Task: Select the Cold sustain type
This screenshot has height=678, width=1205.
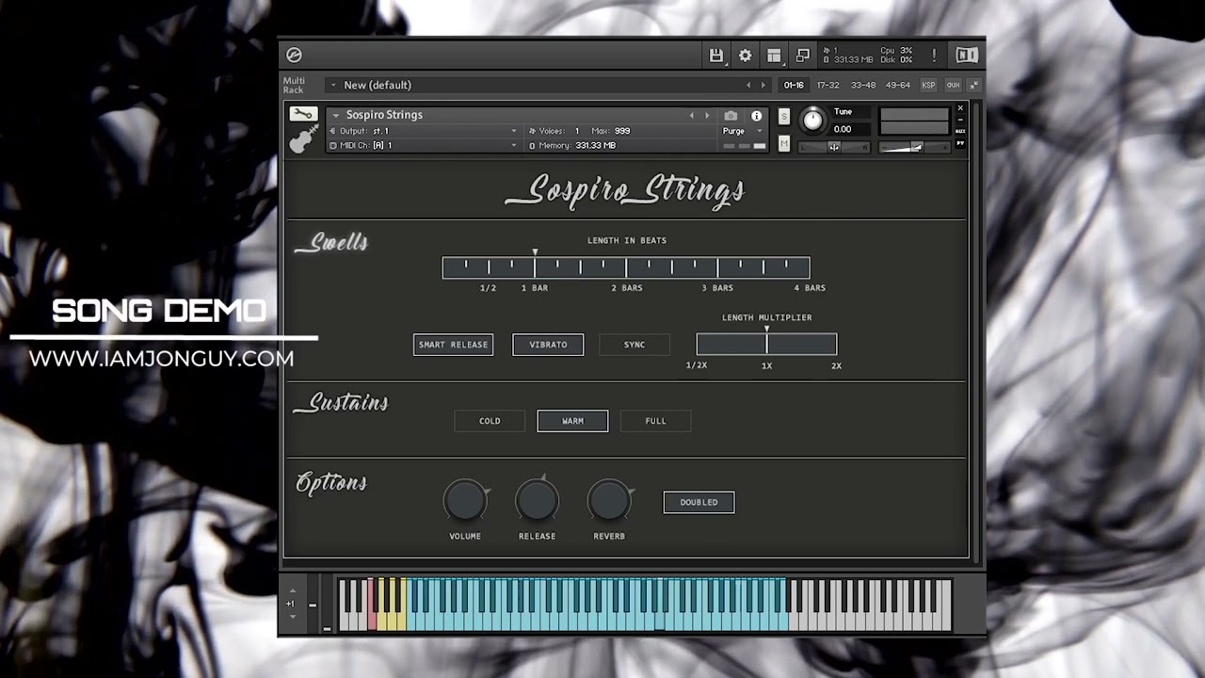Action: click(490, 421)
